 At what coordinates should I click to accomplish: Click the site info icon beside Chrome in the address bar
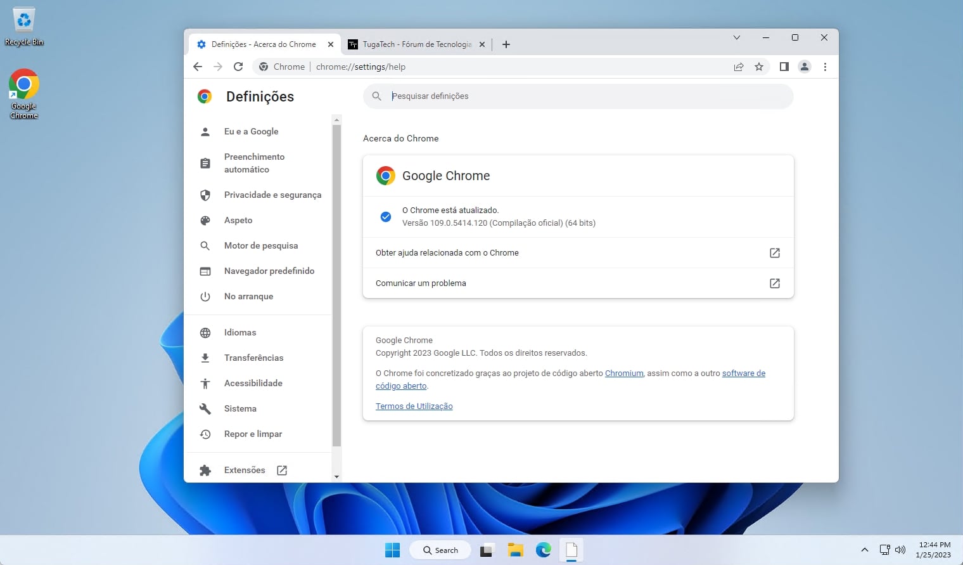pyautogui.click(x=263, y=67)
